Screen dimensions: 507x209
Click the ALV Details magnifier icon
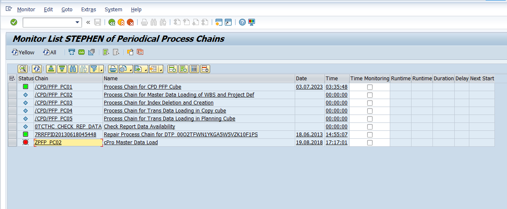click(22, 69)
